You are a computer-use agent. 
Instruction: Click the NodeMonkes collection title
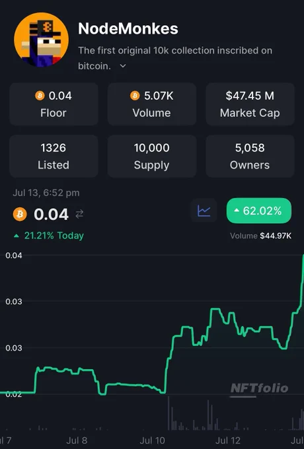128,28
